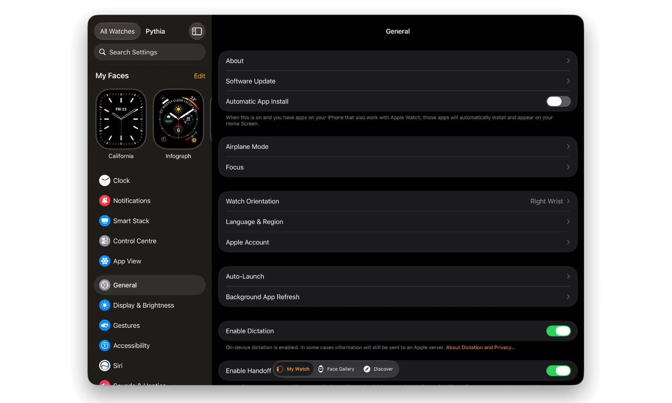
Task: Select the Infograph watch face thumbnail
Action: [178, 119]
